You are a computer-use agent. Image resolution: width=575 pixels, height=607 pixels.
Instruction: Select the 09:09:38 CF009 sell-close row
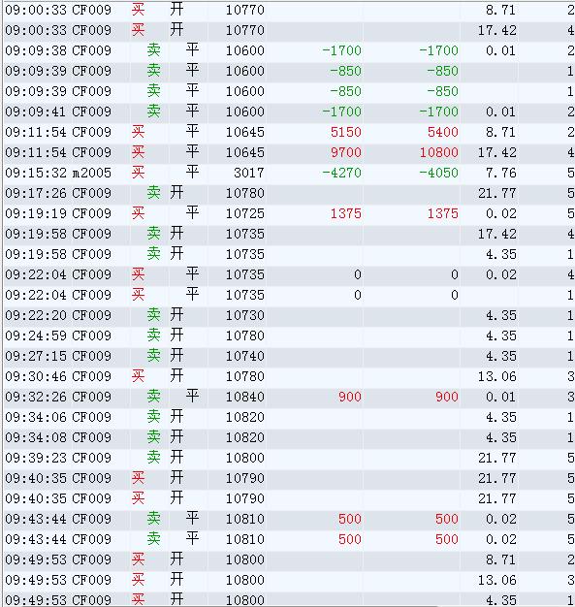point(289,50)
